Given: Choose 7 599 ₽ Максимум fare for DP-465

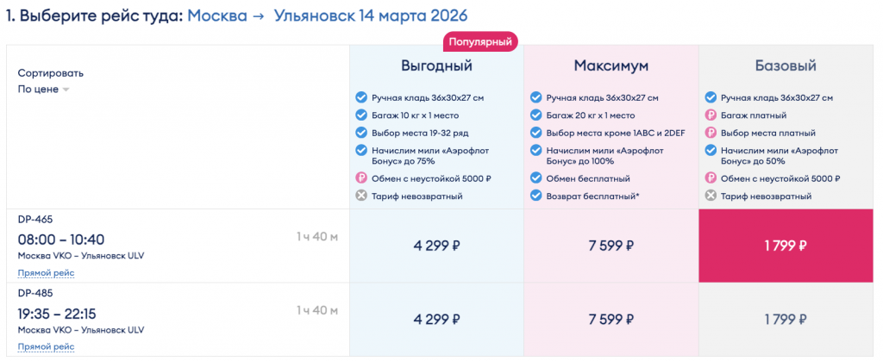Looking at the screenshot, I should pyautogui.click(x=611, y=245).
